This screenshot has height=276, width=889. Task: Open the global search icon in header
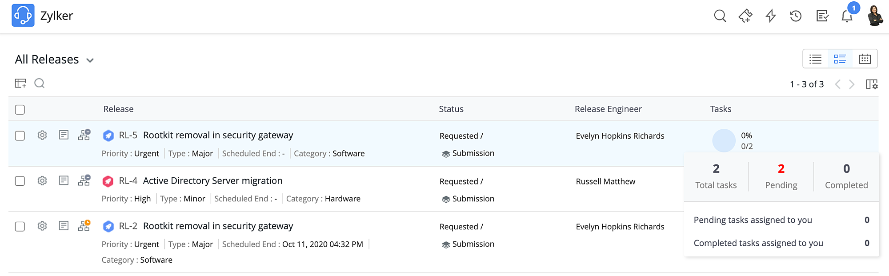coord(720,16)
